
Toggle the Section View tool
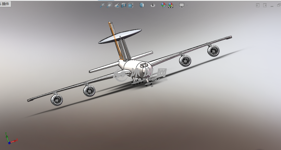124,5
